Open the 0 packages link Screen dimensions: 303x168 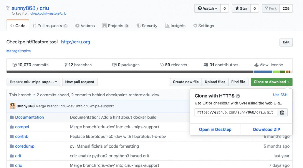[x=126, y=65]
